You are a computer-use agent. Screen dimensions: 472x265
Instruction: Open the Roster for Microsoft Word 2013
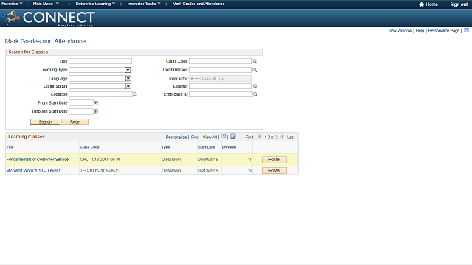(x=274, y=171)
